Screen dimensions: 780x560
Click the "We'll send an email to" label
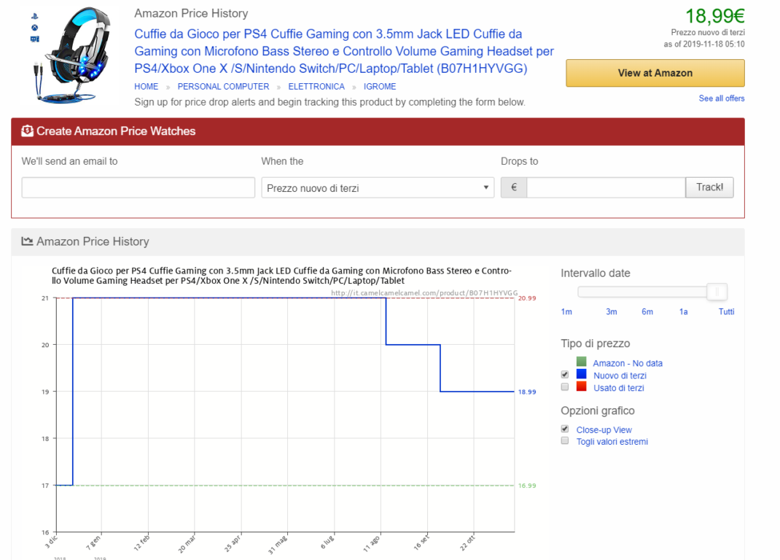pyautogui.click(x=70, y=161)
